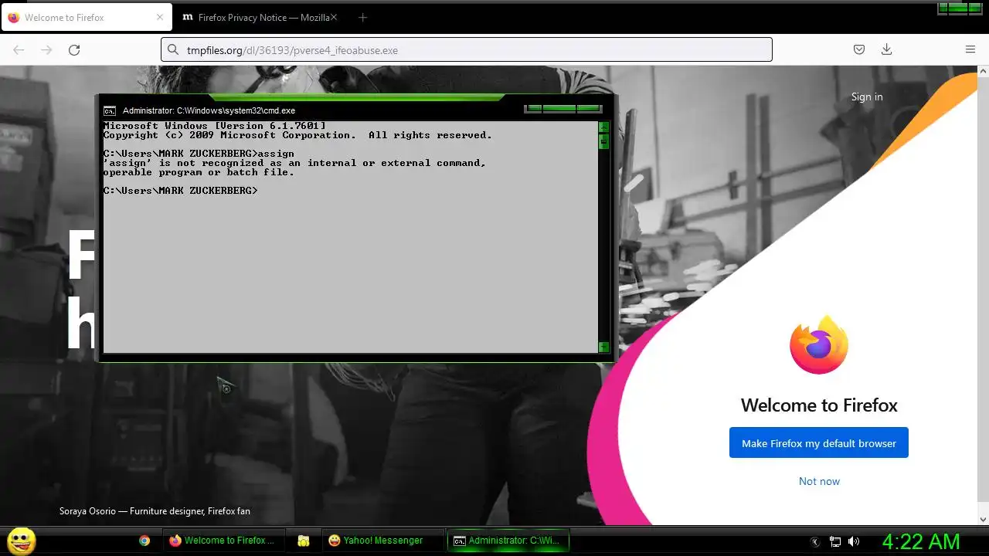Screen dimensions: 989x556
Task: Close the Welcome to Firefox tab
Action: [x=160, y=17]
